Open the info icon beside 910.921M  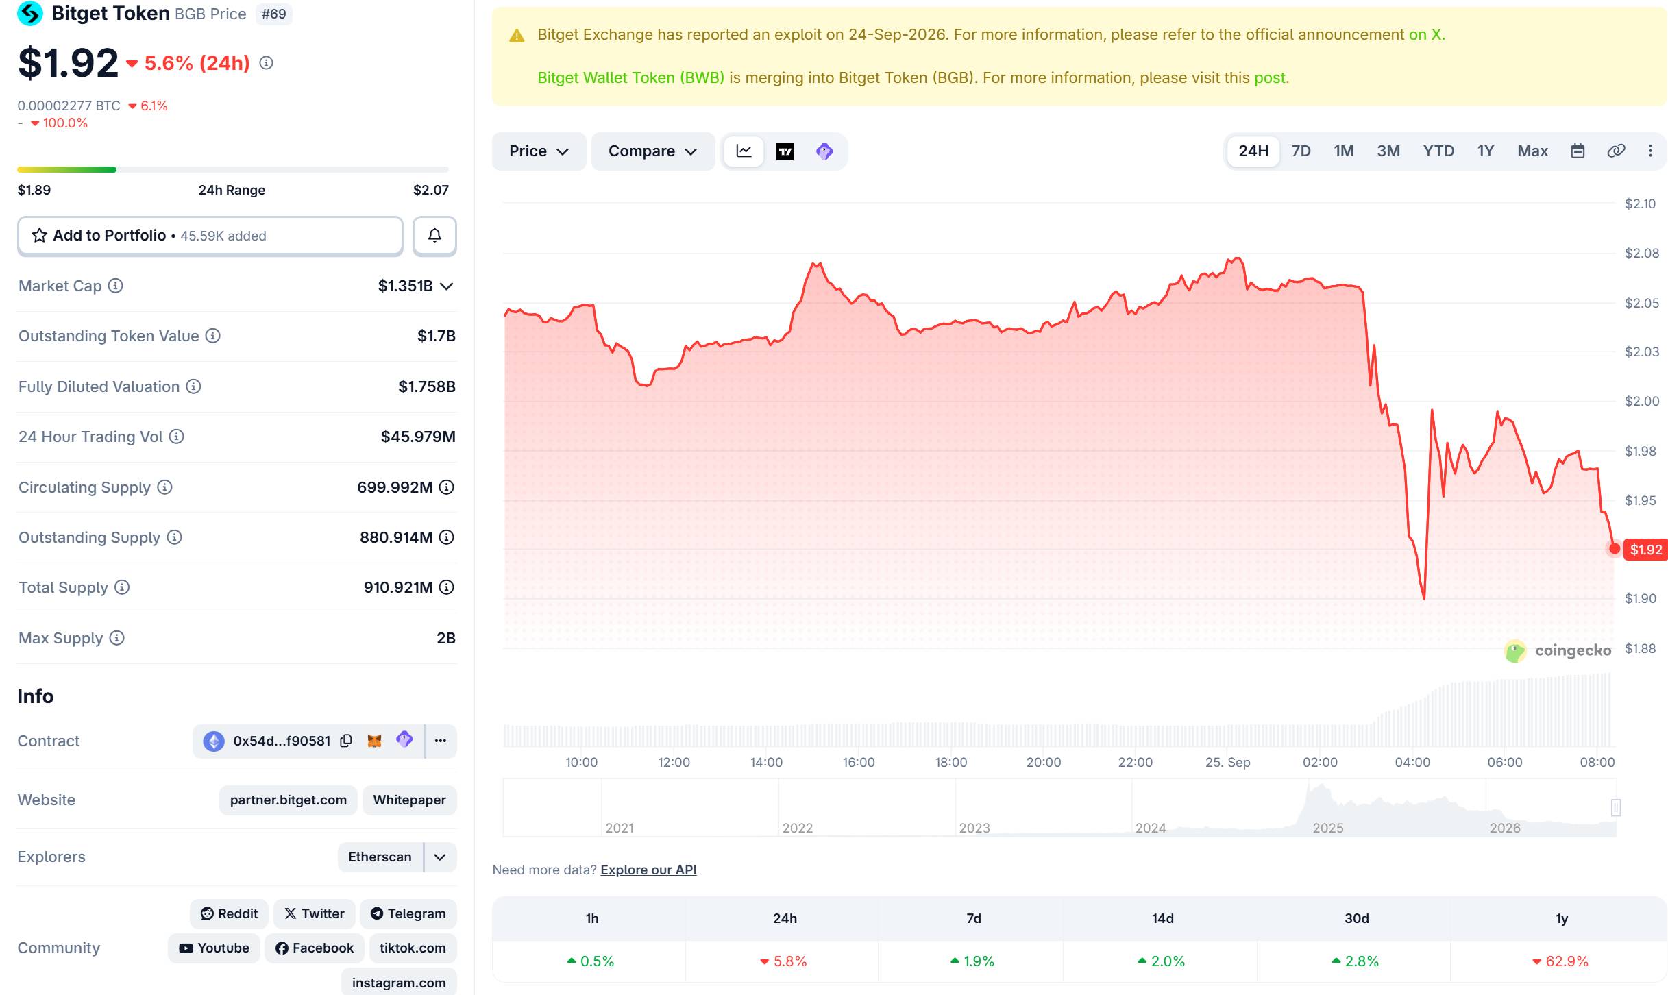point(447,587)
